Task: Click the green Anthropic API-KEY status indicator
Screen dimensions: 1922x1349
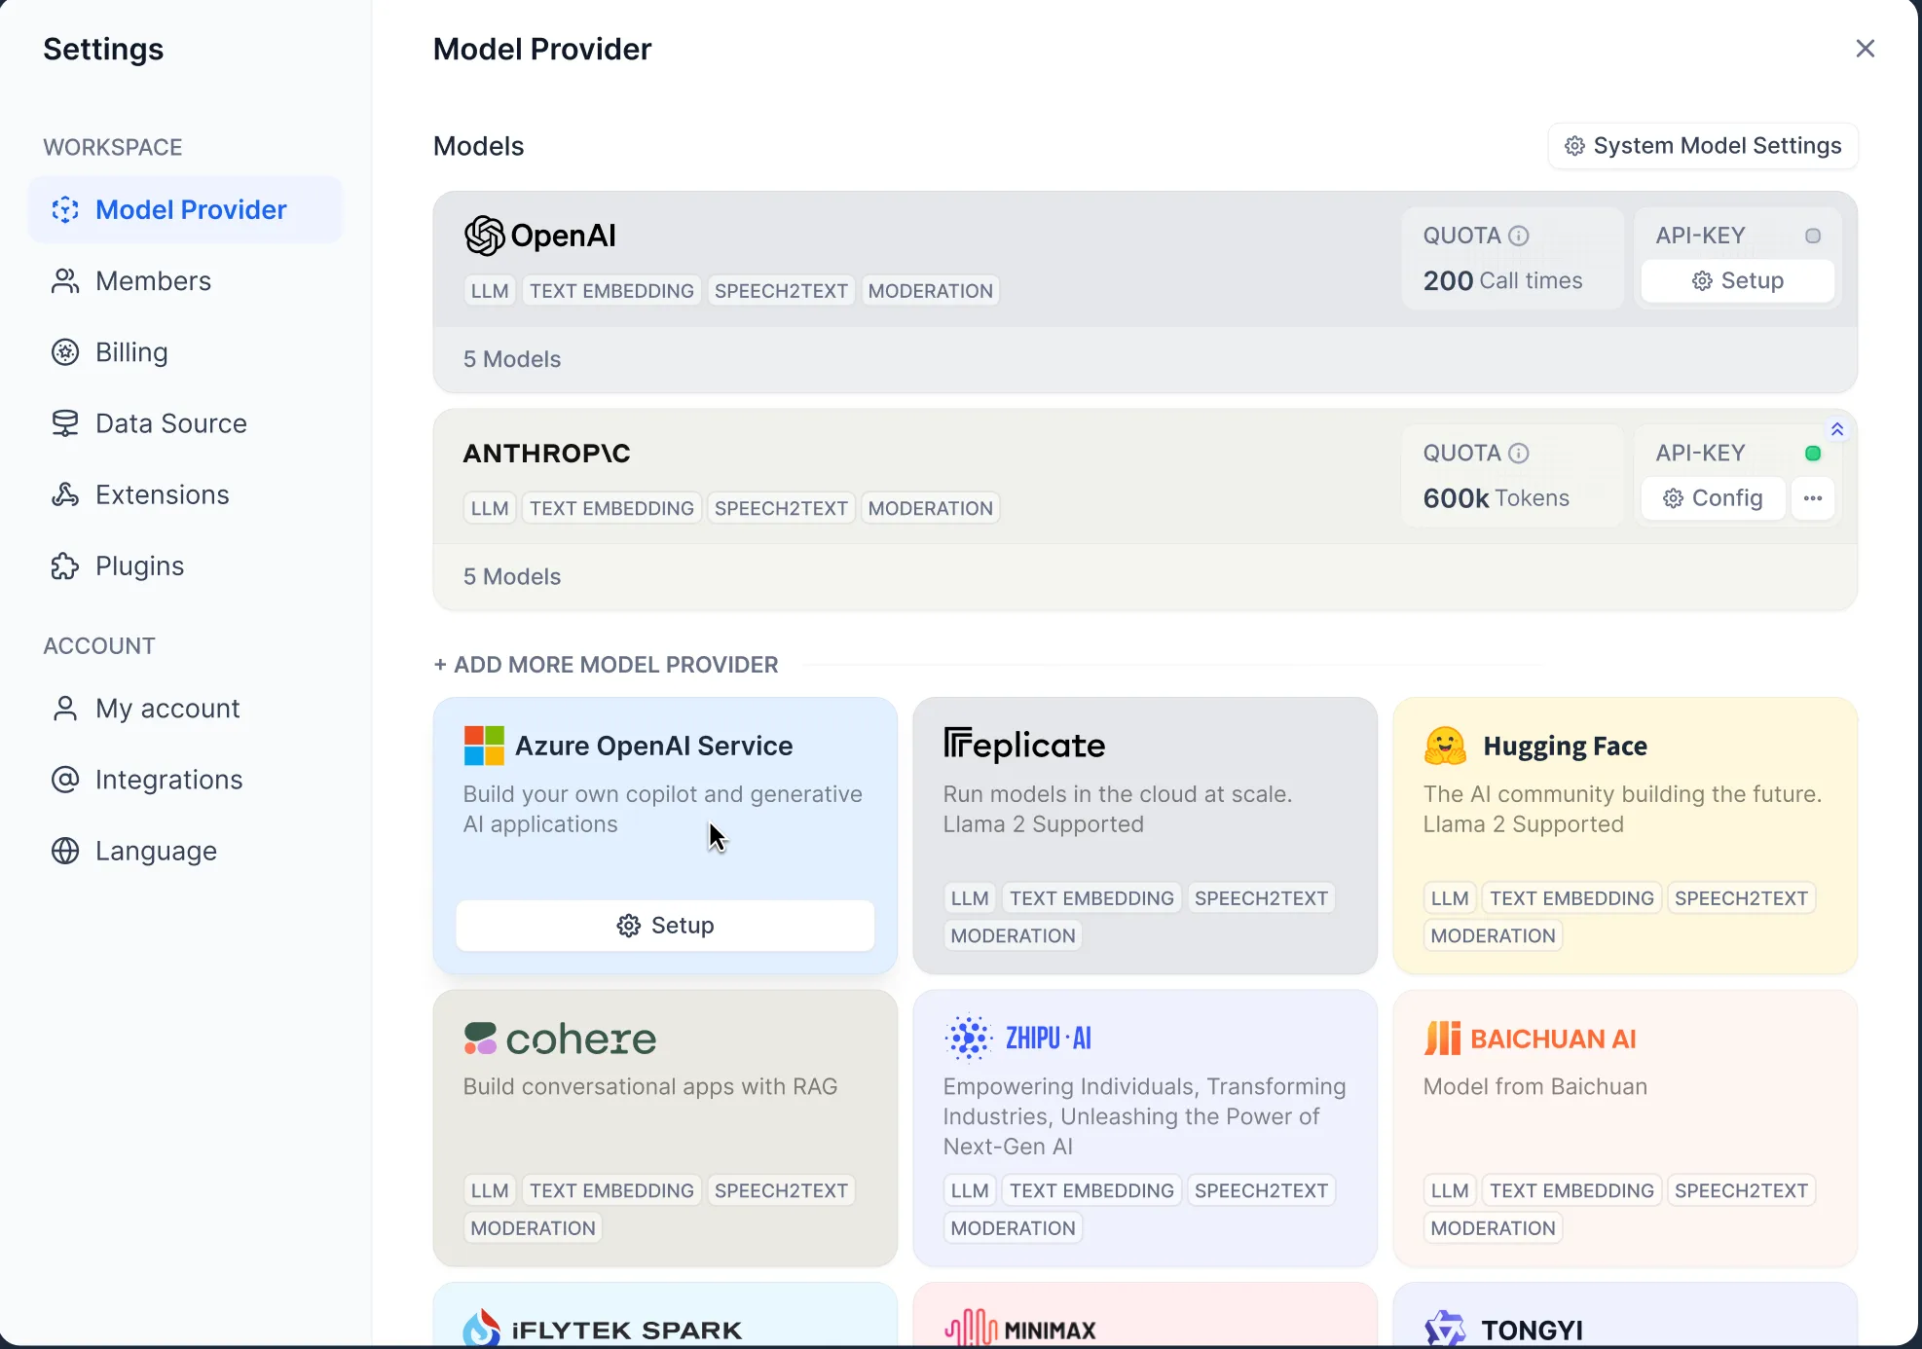Action: [1812, 453]
